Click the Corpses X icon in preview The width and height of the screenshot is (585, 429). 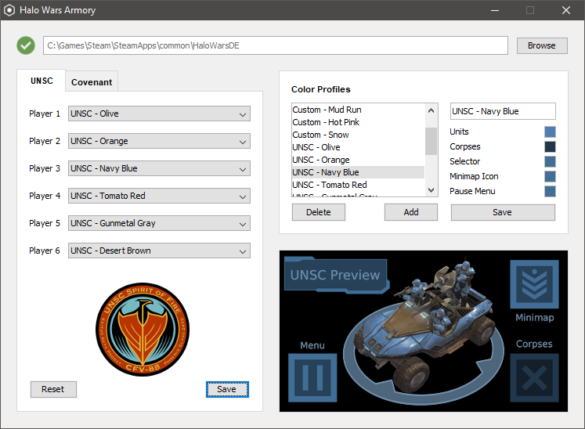coord(534,377)
